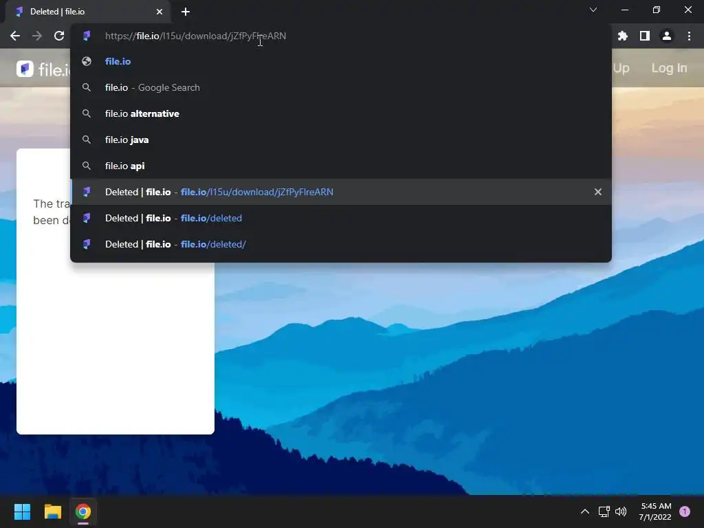This screenshot has width=704, height=528.
Task: Open the tab search chevron
Action: (x=593, y=10)
